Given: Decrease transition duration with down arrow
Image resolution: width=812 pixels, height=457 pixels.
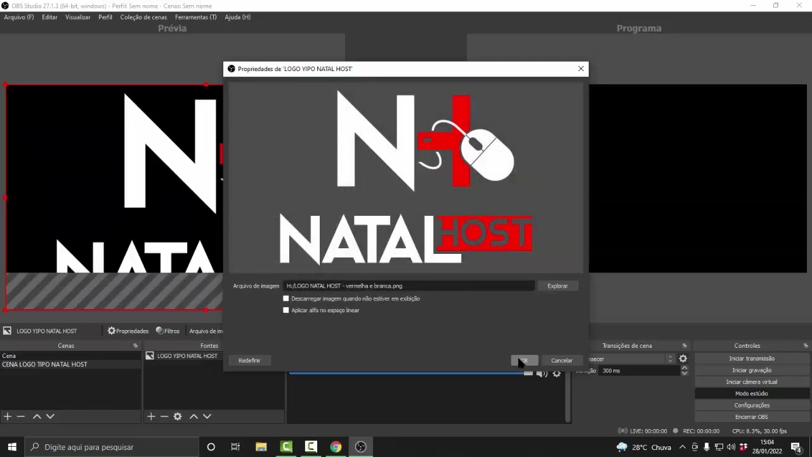Looking at the screenshot, I should point(684,373).
